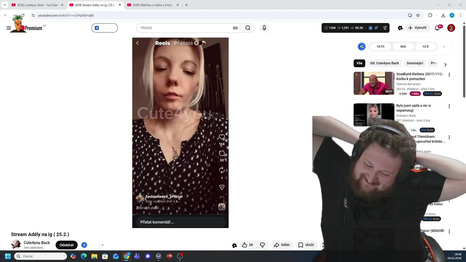Open Microsoft Store from taskbar

pos(105,256)
